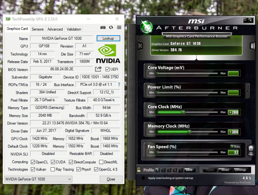Click the NVIDIA logo in GPU-Z
The image size is (258, 195).
(x=108, y=54)
